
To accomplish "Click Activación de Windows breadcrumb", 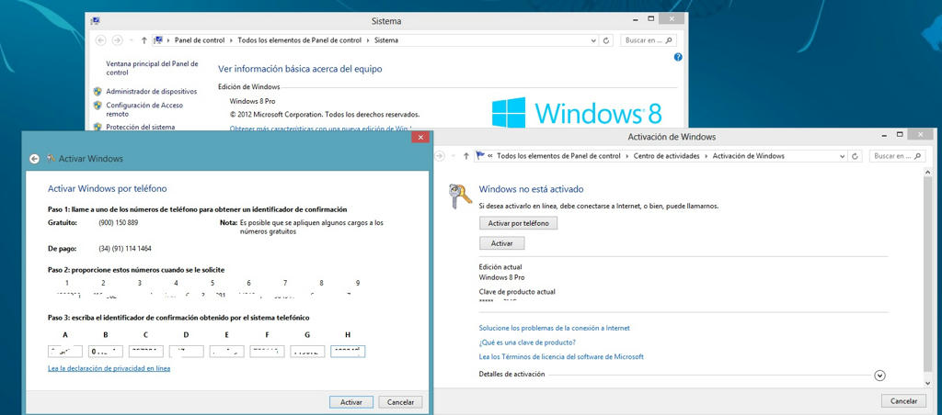I will (749, 156).
